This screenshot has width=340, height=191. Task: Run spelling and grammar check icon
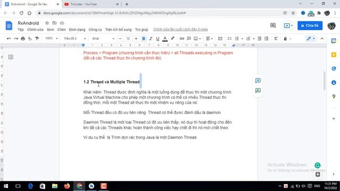coord(30,39)
